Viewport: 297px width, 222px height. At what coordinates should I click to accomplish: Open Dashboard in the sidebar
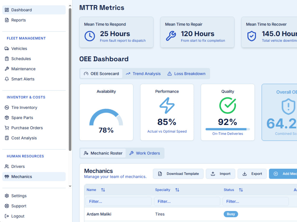[34, 10]
